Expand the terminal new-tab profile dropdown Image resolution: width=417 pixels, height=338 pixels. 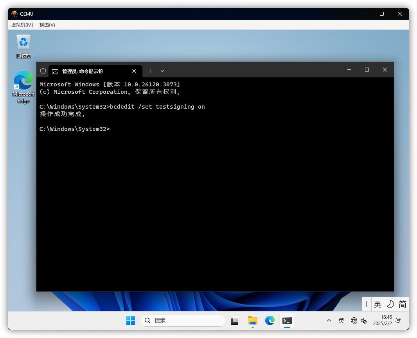162,71
